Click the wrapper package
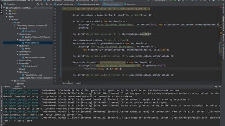The height and width of the screenshot is (126, 225). pos(24,72)
